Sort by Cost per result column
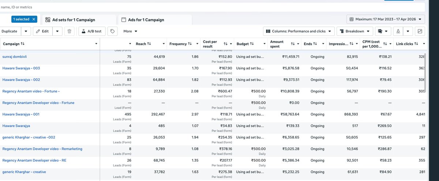The height and width of the screenshot is (181, 439). tap(225, 44)
